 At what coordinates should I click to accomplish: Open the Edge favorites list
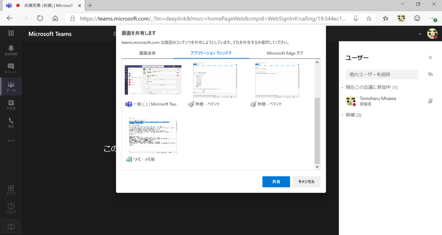[x=386, y=18]
